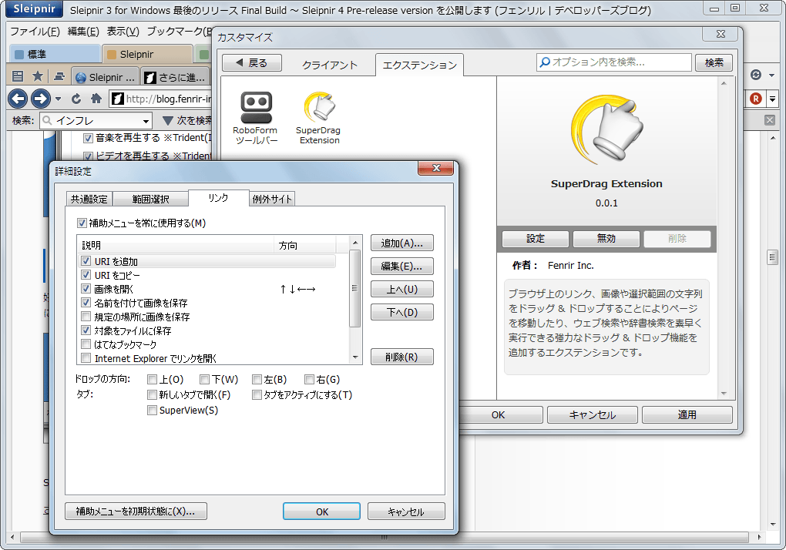Go back with the back arrow
The image size is (786, 550).
pos(18,98)
